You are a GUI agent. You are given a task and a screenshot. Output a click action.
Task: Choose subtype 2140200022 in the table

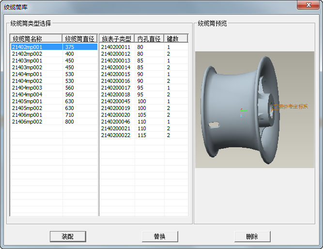point(116,135)
